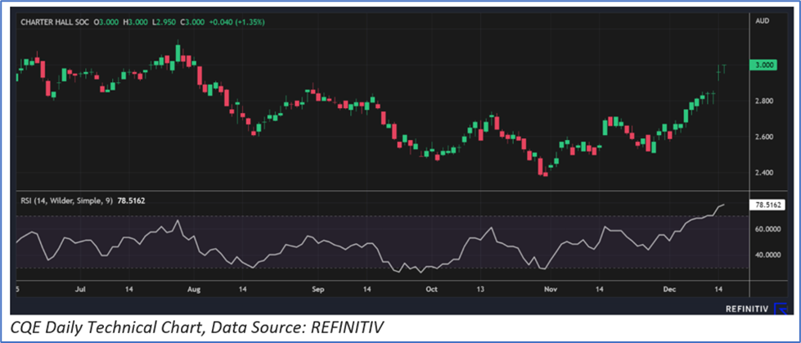Click the REFINITIV logo text
The width and height of the screenshot is (801, 343).
click(x=747, y=309)
